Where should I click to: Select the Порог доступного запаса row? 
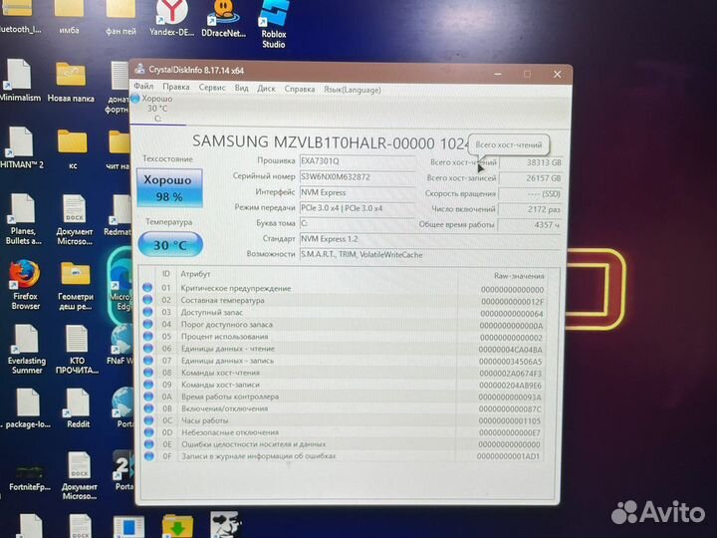[343, 325]
